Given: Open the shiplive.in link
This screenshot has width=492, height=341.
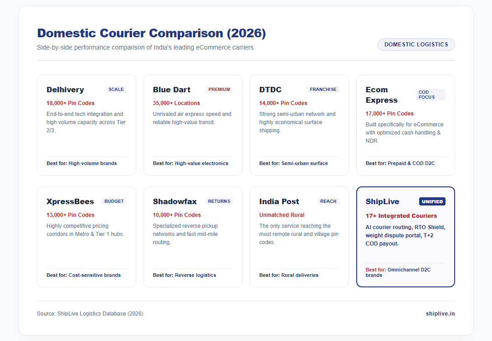Looking at the screenshot, I should (x=440, y=313).
